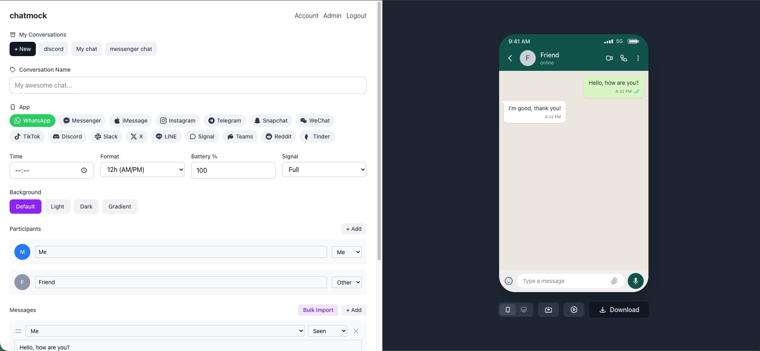760x351 pixels.
Task: Select the TikTok app chip
Action: click(27, 136)
